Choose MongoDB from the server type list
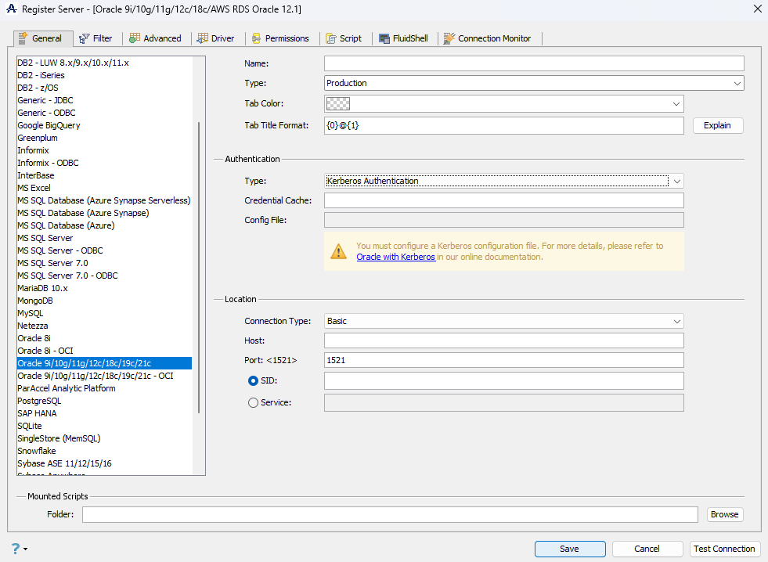This screenshot has height=562, width=768. click(x=37, y=301)
